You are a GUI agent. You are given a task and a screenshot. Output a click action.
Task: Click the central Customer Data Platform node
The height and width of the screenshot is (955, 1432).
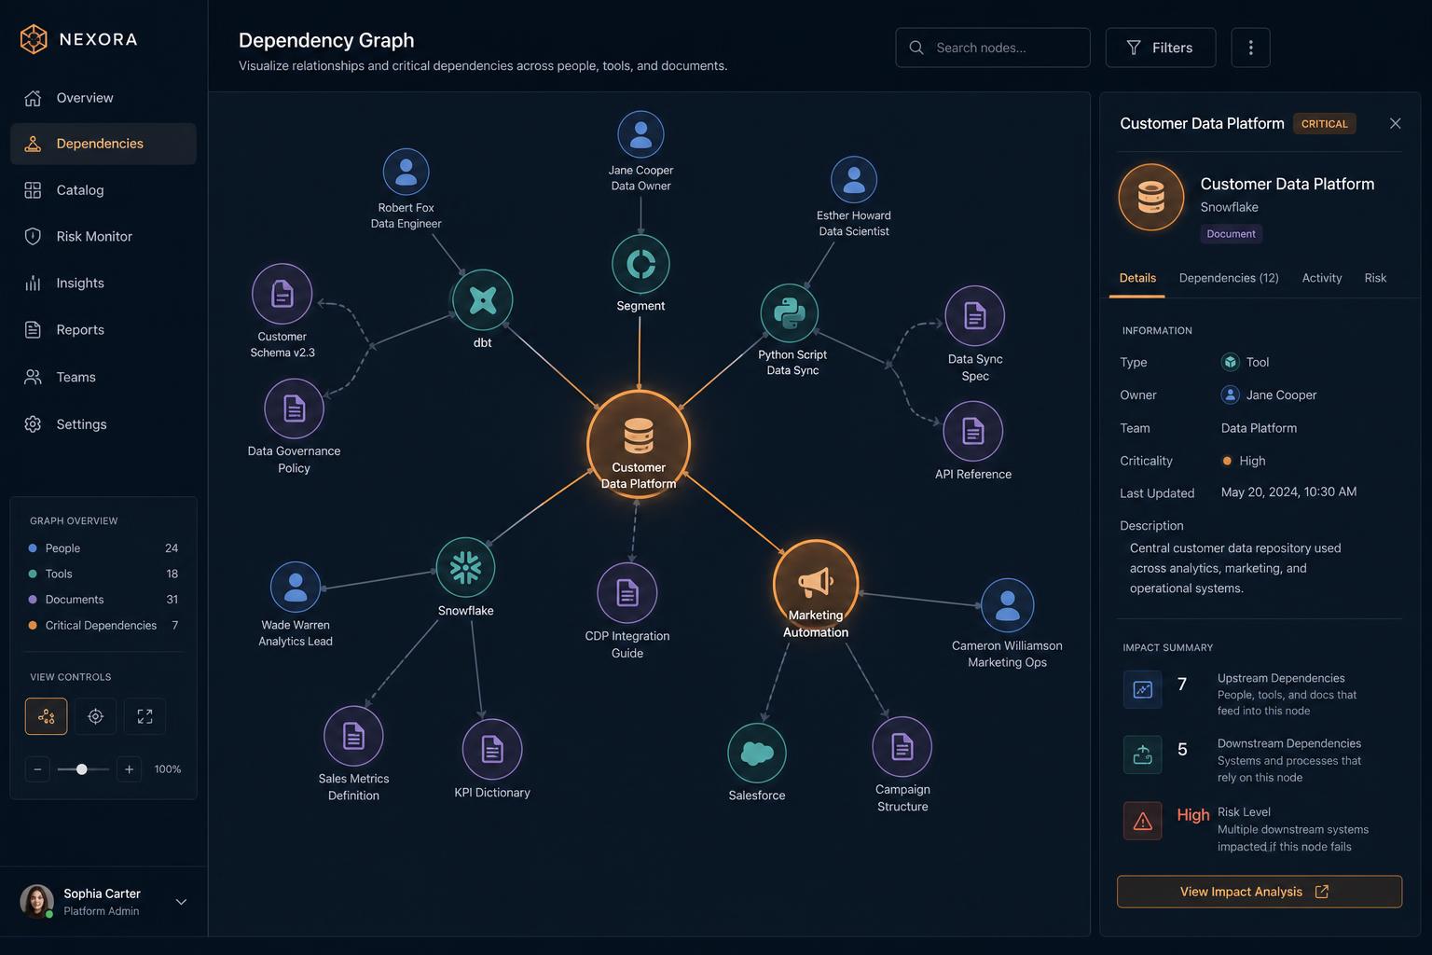click(639, 444)
